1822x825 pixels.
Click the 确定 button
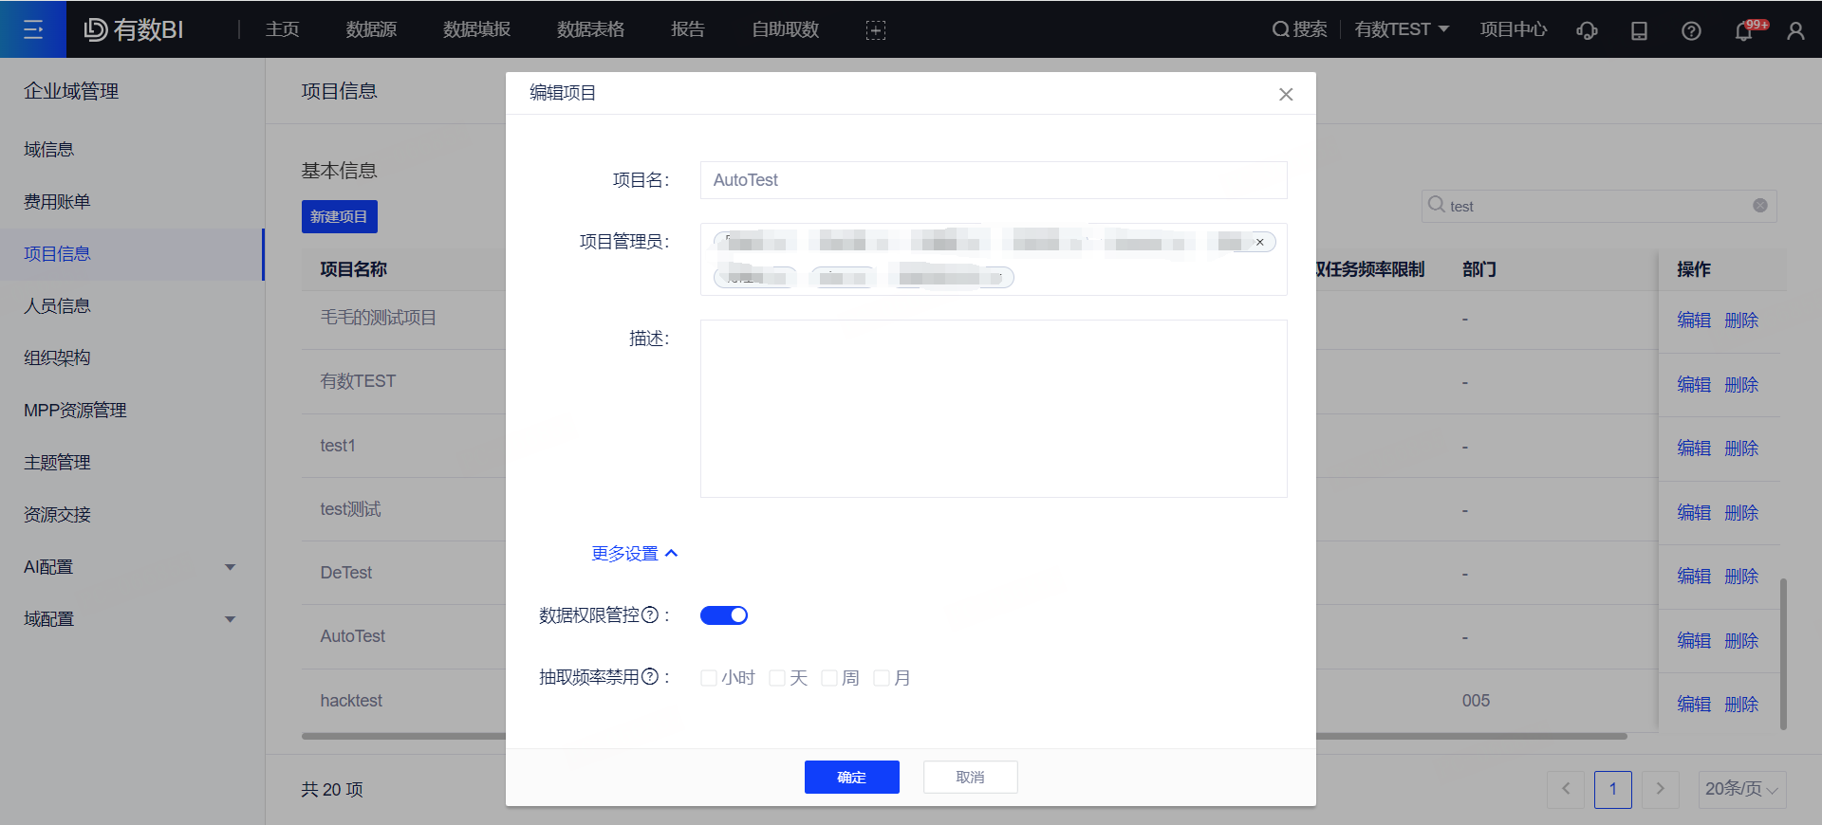click(x=851, y=777)
